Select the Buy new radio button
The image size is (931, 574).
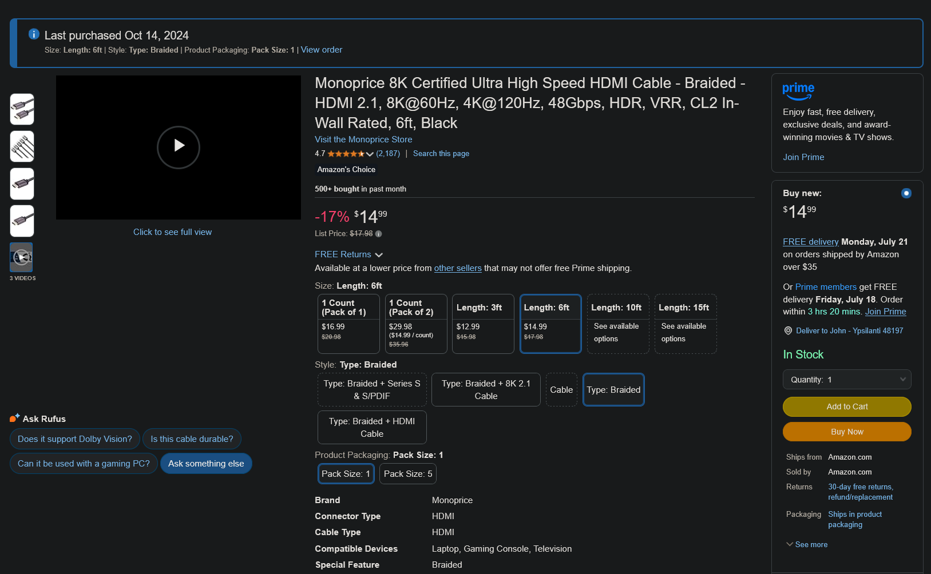click(906, 193)
